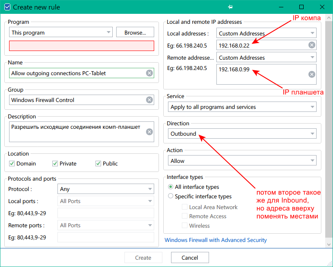Open Windows Firewall with Advanced Security link
The image size is (333, 267).
(216, 240)
